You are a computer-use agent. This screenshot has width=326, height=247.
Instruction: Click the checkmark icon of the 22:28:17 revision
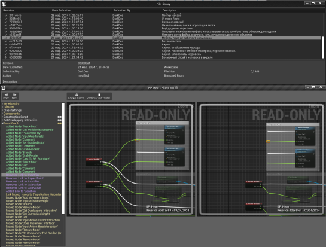(5, 16)
